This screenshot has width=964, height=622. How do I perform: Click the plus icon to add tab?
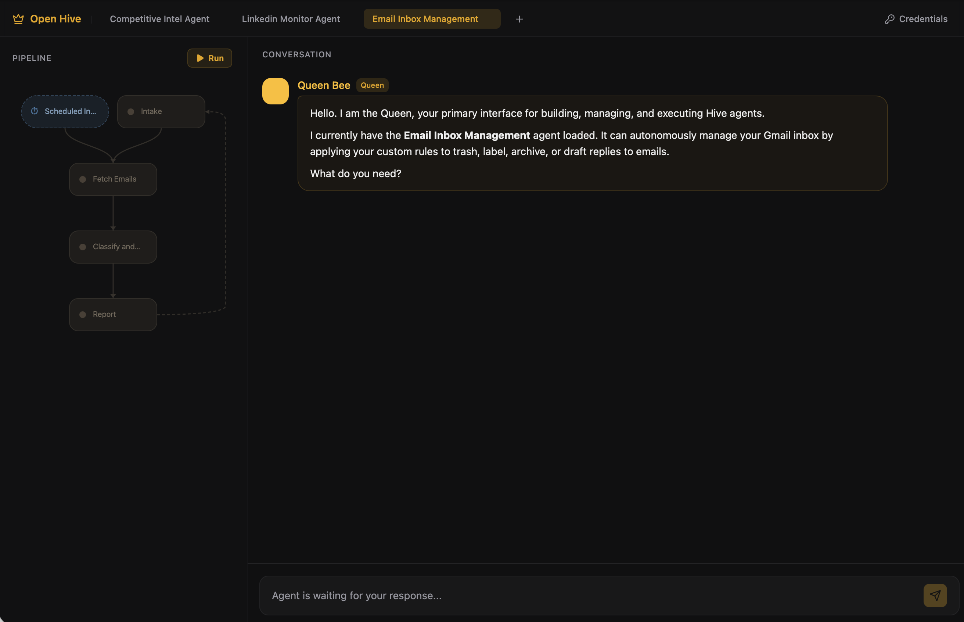tap(519, 19)
